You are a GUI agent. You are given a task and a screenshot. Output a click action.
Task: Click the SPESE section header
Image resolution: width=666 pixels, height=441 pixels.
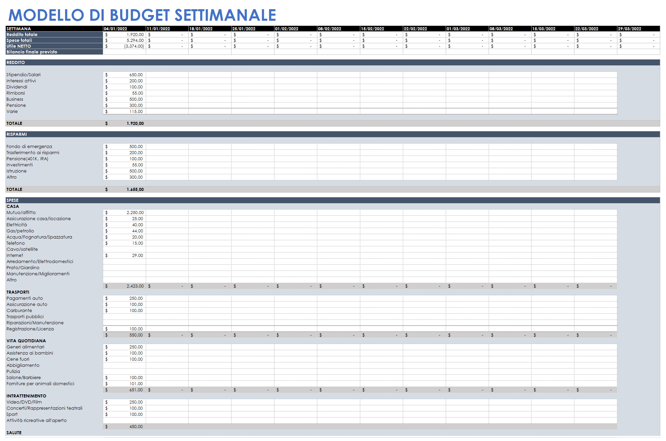tap(333, 200)
